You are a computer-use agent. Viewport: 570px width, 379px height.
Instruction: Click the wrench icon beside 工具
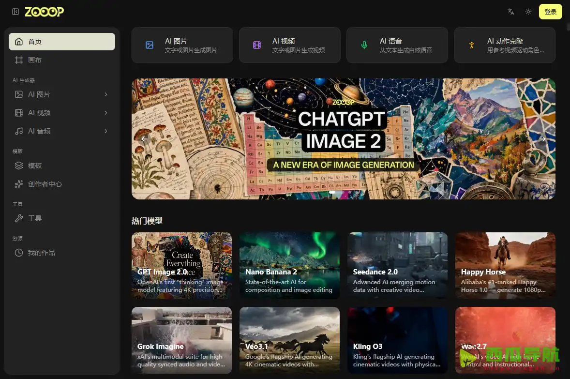[x=18, y=218]
